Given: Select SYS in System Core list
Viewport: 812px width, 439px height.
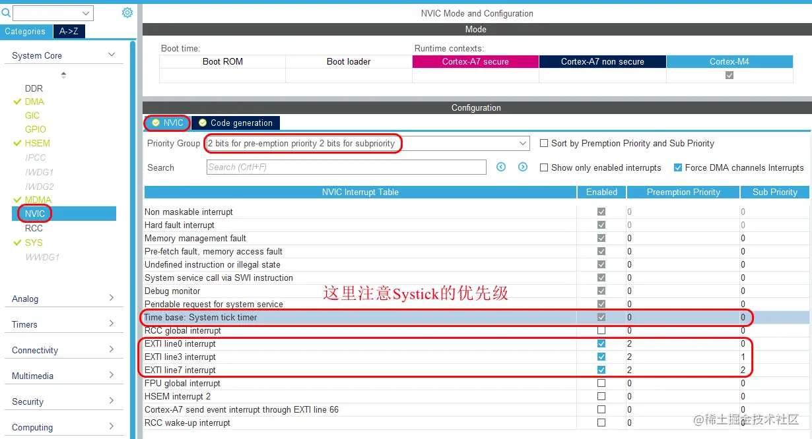Looking at the screenshot, I should click(34, 243).
